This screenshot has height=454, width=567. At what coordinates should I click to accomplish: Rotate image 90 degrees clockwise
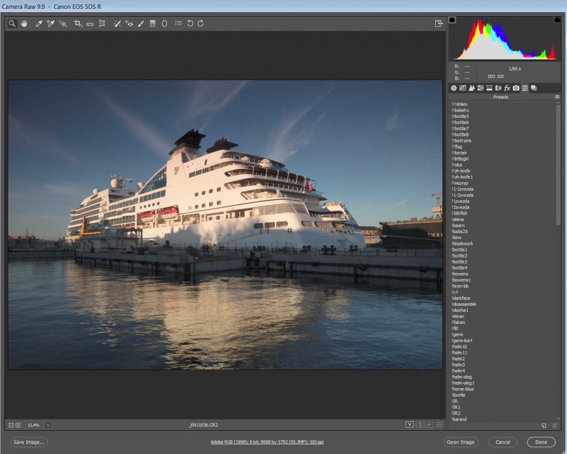pyautogui.click(x=200, y=24)
